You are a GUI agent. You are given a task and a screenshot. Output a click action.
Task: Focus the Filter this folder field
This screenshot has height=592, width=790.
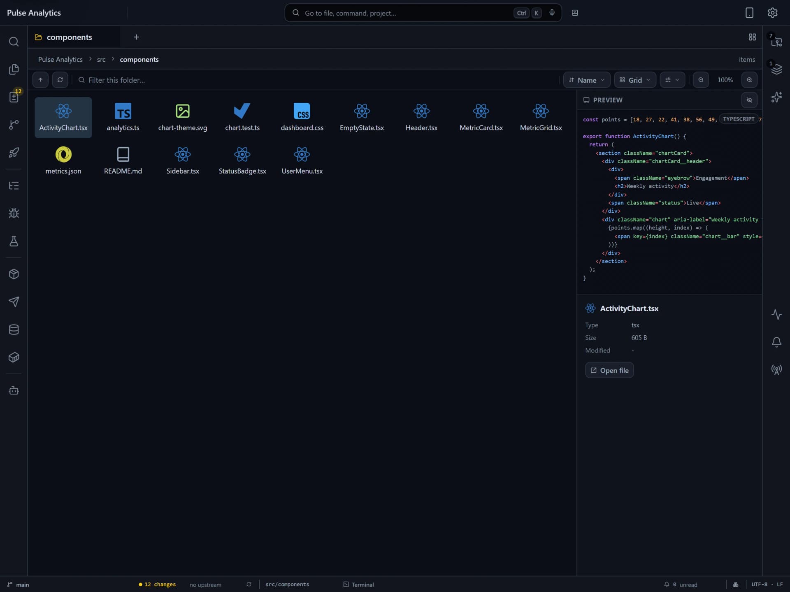coord(316,80)
